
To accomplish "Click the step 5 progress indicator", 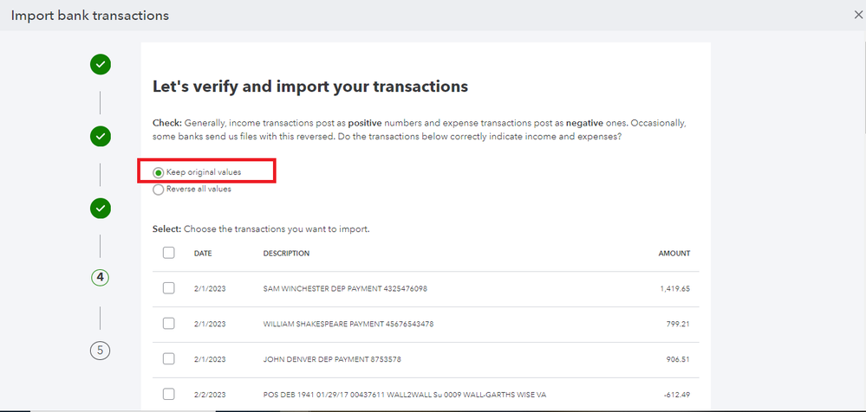I will (x=101, y=351).
